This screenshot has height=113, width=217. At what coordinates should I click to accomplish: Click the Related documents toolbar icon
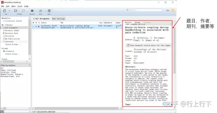tap(32, 11)
